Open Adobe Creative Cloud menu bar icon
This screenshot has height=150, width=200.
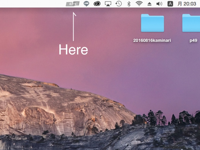pyautogui.click(x=97, y=4)
